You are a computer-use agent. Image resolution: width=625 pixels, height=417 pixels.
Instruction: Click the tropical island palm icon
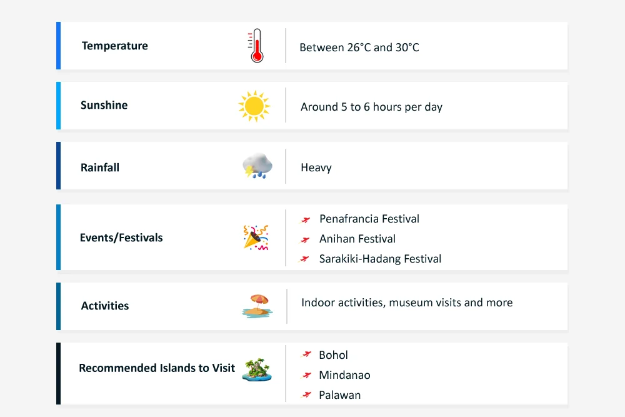(x=257, y=369)
